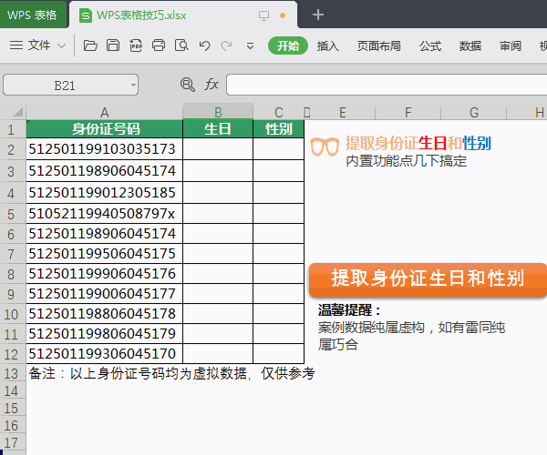
Task: Expand quick access toolbar customize arrow
Action: click(x=250, y=45)
